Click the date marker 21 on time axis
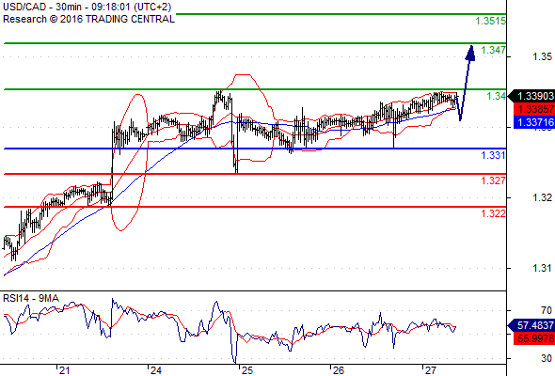The height and width of the screenshot is (376, 555). 64,370
